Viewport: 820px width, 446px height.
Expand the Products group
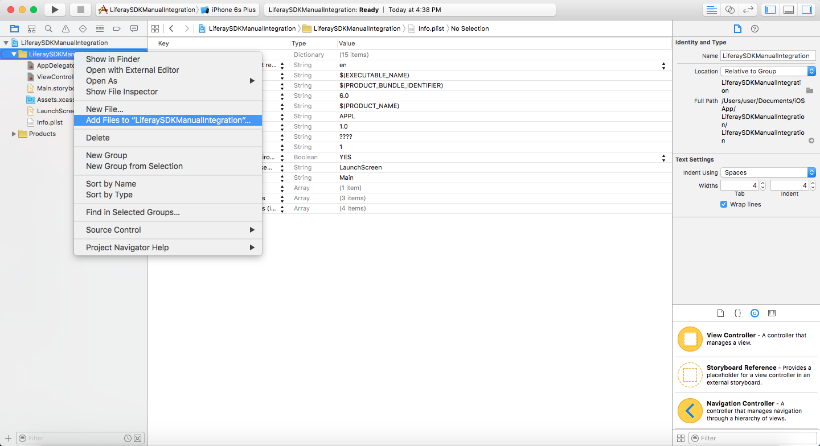coord(14,134)
